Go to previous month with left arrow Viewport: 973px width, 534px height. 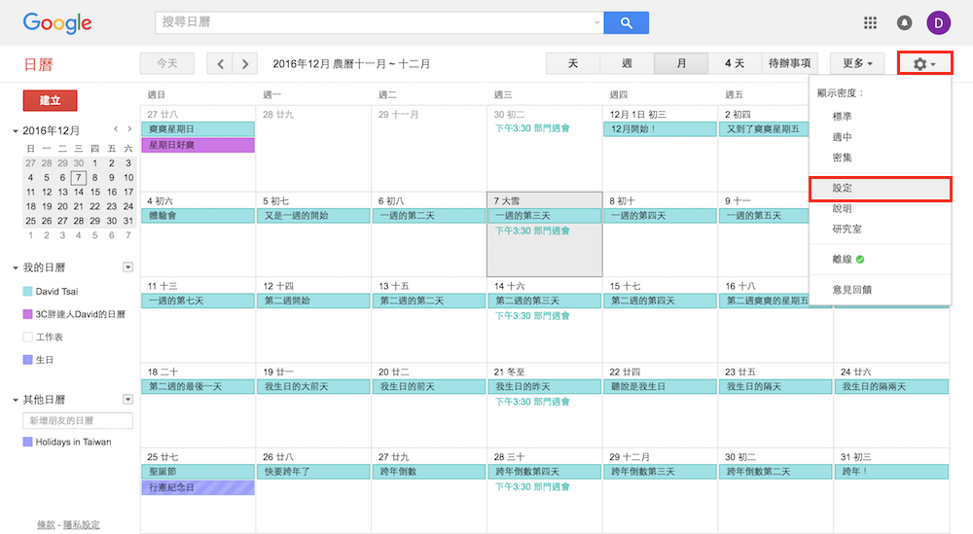[x=221, y=64]
